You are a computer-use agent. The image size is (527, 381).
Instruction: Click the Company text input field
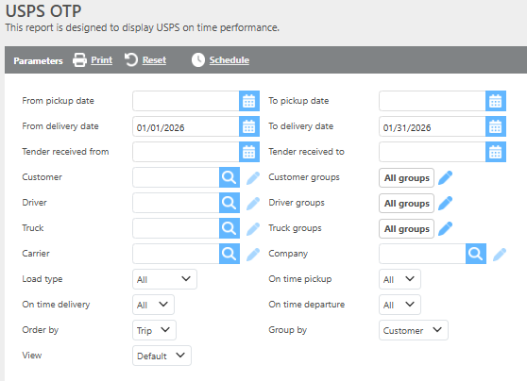[422, 254]
